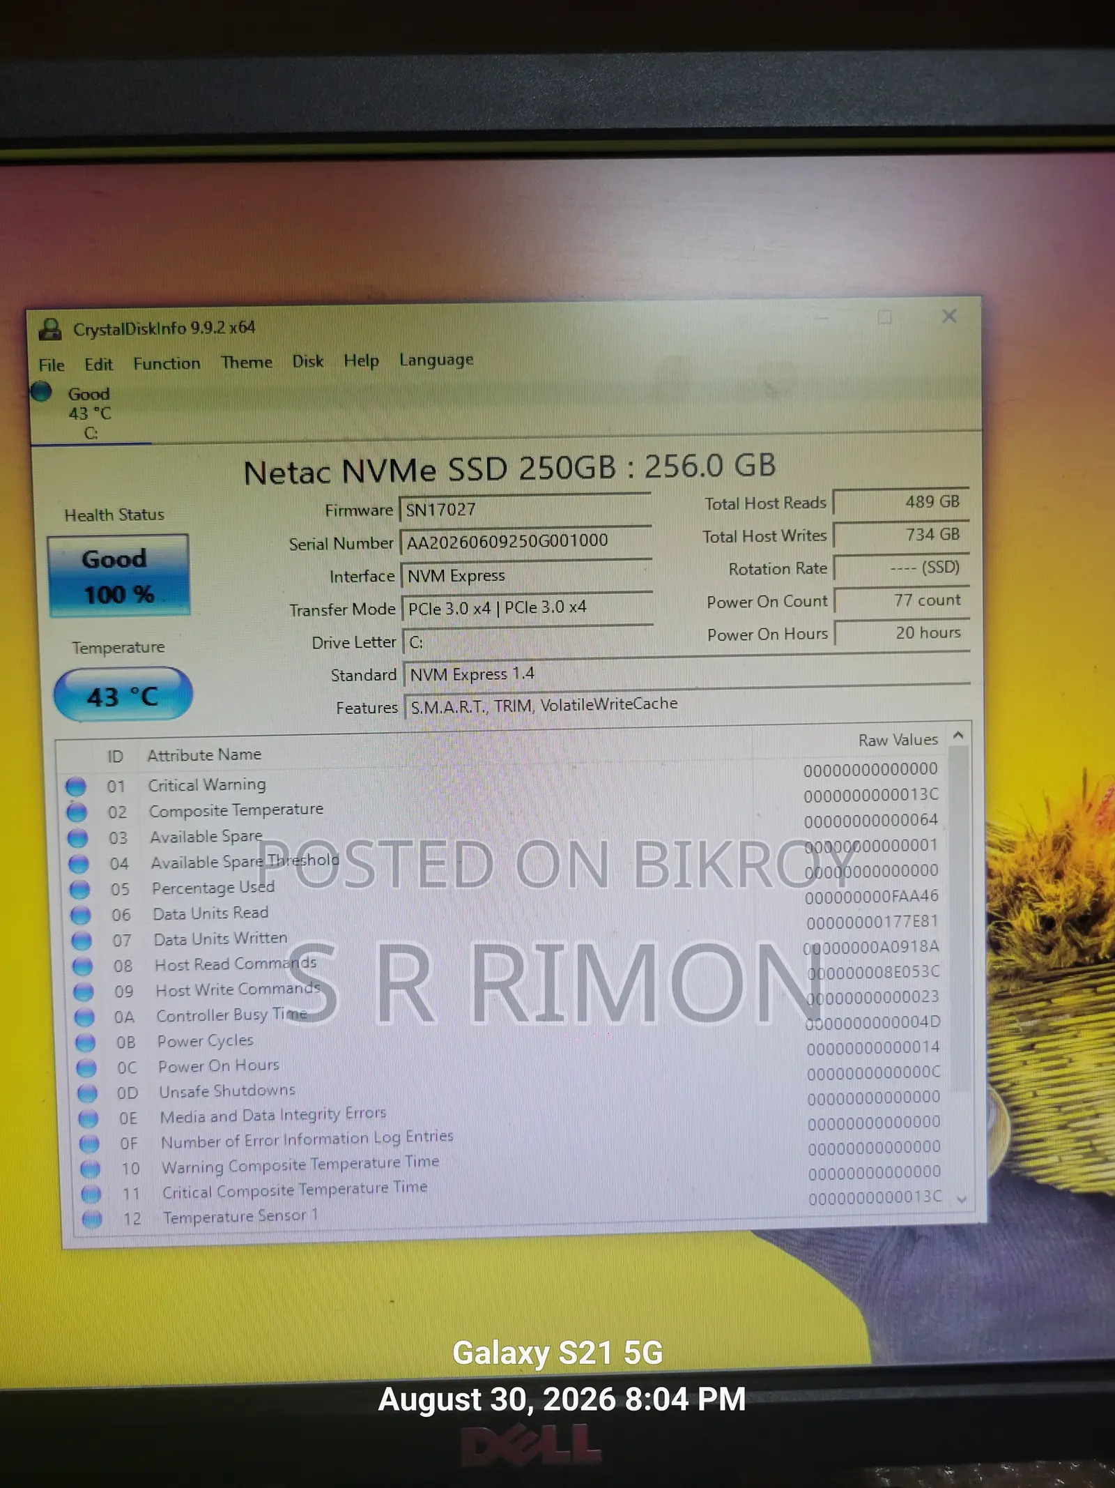Click status orb for Error Information Log Entries
The image size is (1115, 1488).
coord(89,1144)
